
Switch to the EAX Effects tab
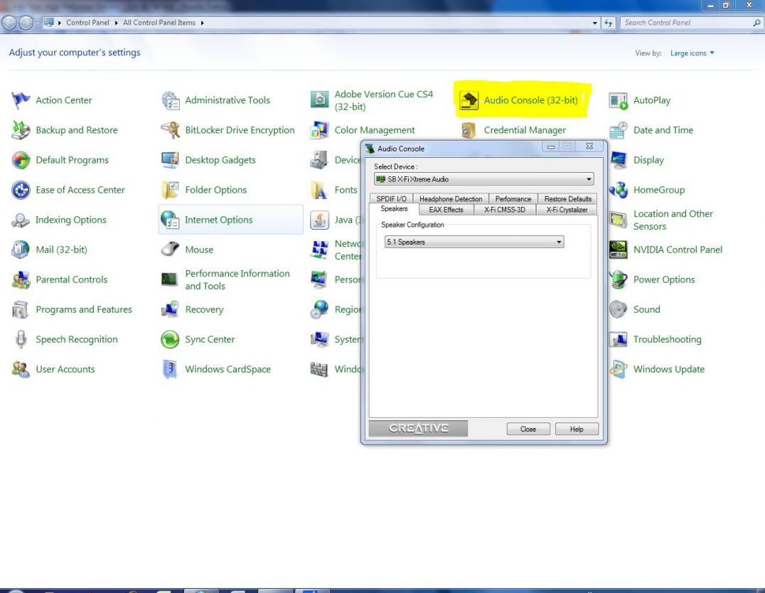pos(446,210)
